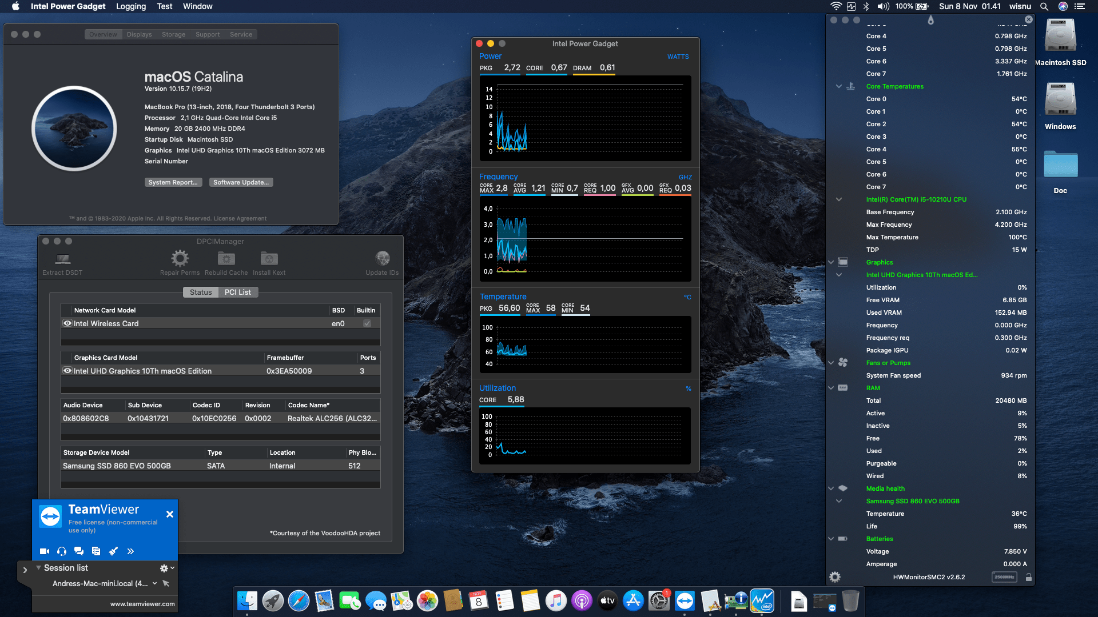The image size is (1098, 617).
Task: Toggle Builtin checkbox for Intel Wireless Card
Action: [x=367, y=323]
